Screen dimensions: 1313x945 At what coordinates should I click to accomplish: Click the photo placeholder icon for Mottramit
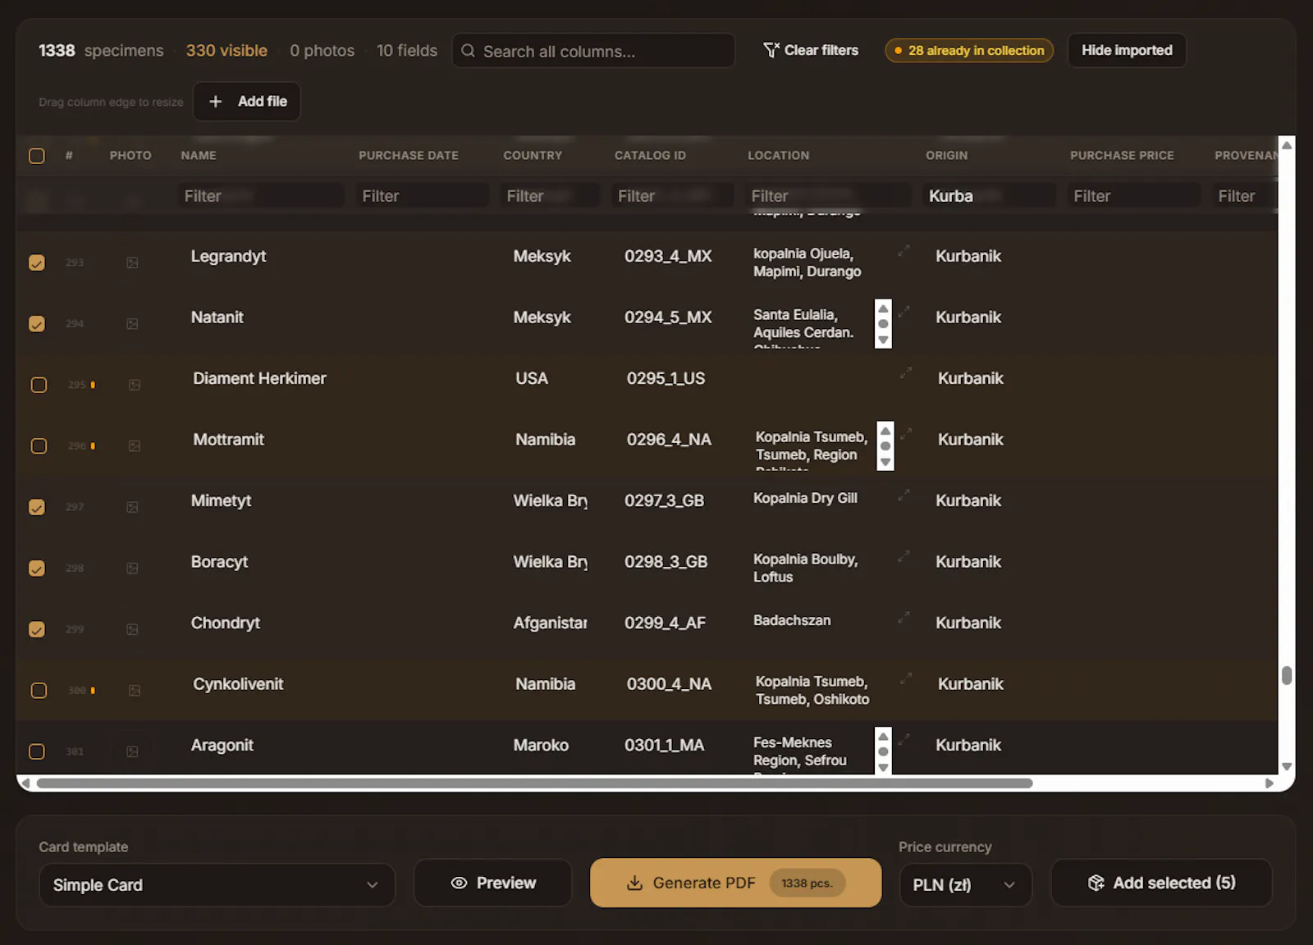(135, 446)
